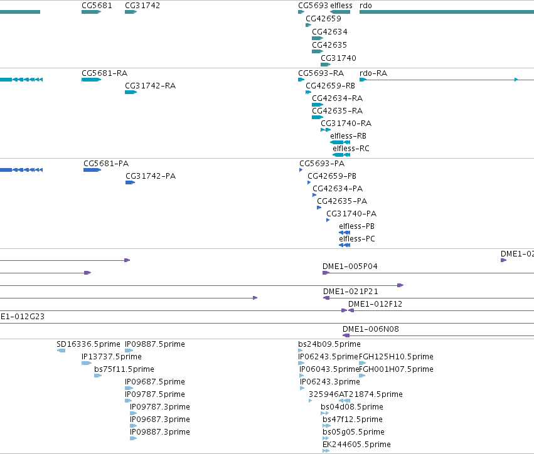Select the IP06043.5prime EST label
The height and width of the screenshot is (454, 534).
pos(329,369)
